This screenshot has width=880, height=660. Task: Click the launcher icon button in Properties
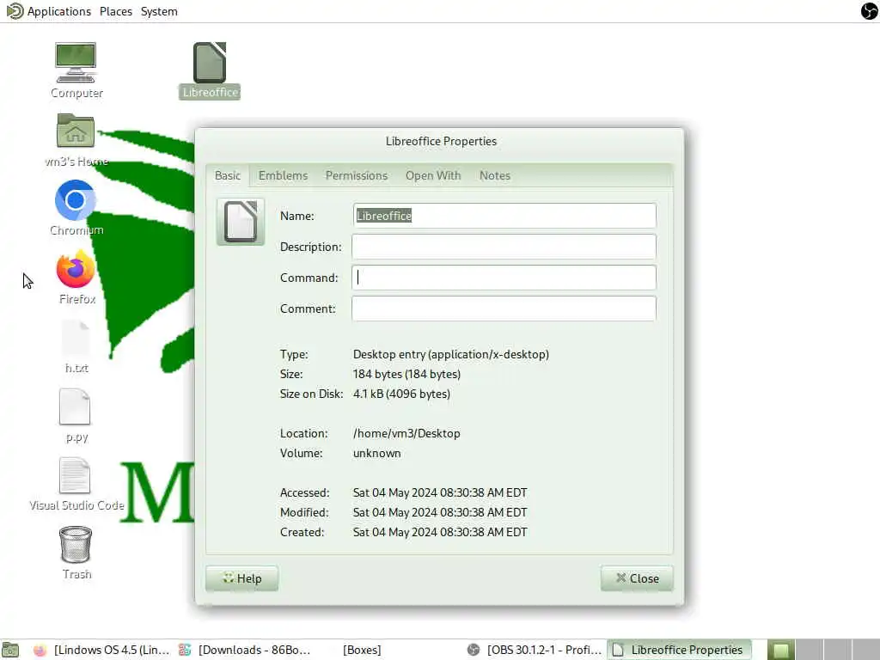241,222
